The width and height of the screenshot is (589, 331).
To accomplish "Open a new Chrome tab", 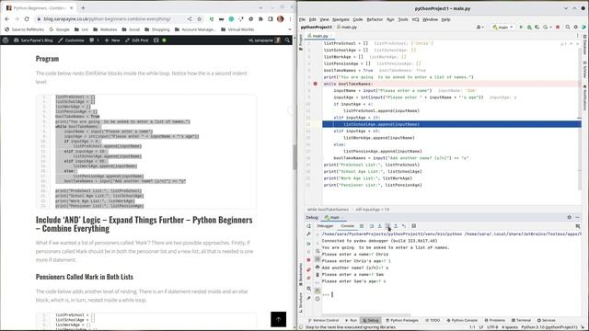I will (x=83, y=7).
